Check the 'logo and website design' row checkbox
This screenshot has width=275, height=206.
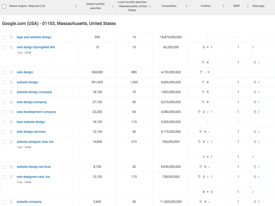coord(4,37)
